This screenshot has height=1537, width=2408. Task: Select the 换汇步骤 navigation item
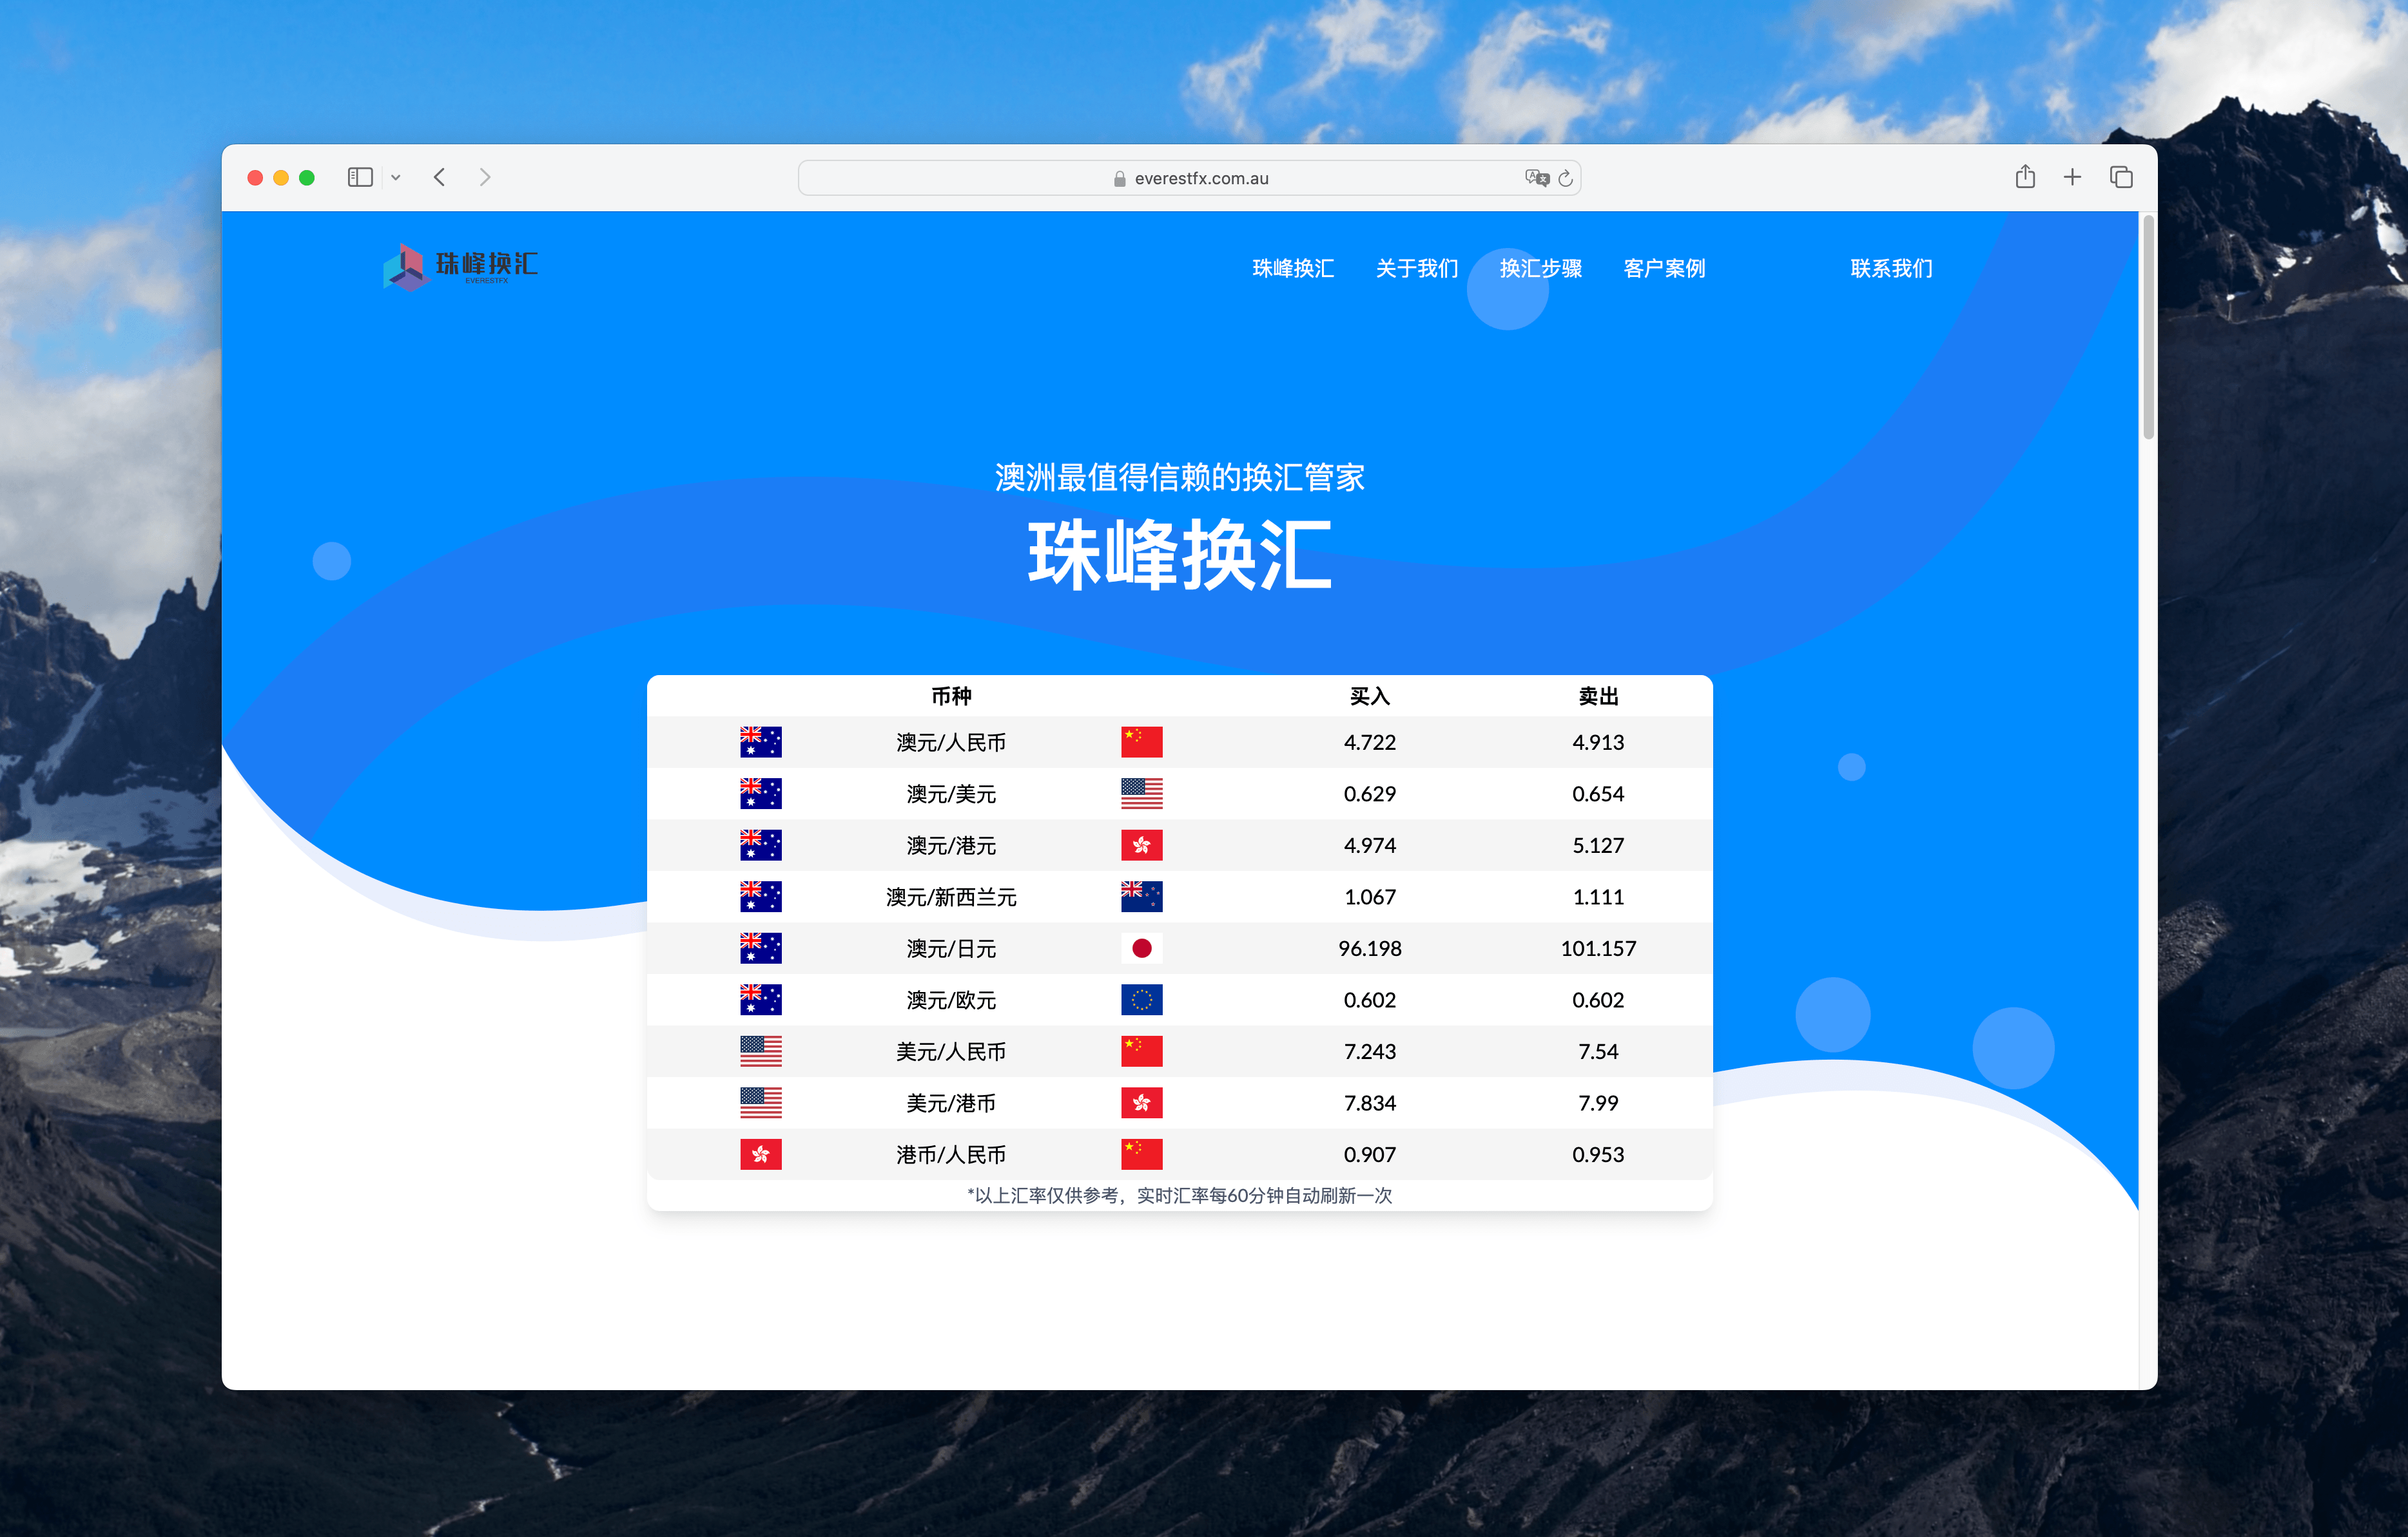tap(1540, 268)
